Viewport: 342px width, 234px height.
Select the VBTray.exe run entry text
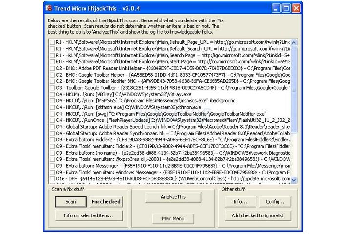(123, 95)
